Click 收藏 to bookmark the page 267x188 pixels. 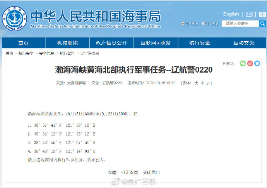click(112, 173)
